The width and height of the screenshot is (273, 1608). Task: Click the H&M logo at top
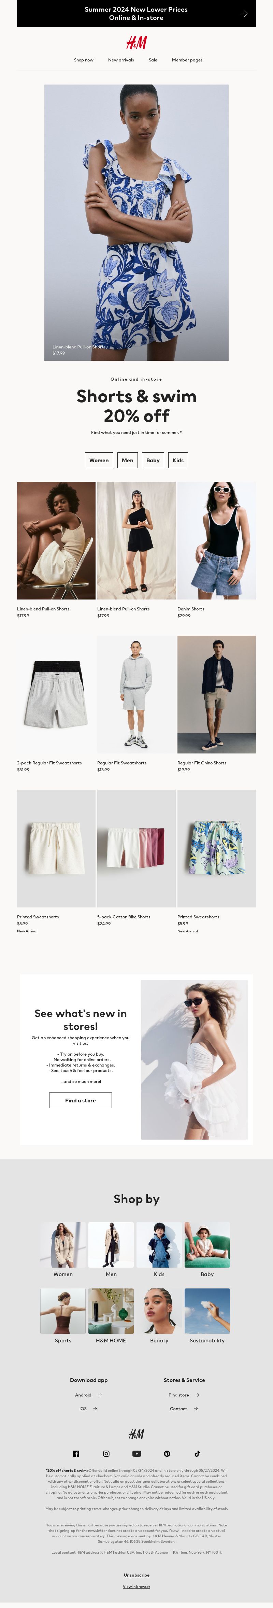136,42
